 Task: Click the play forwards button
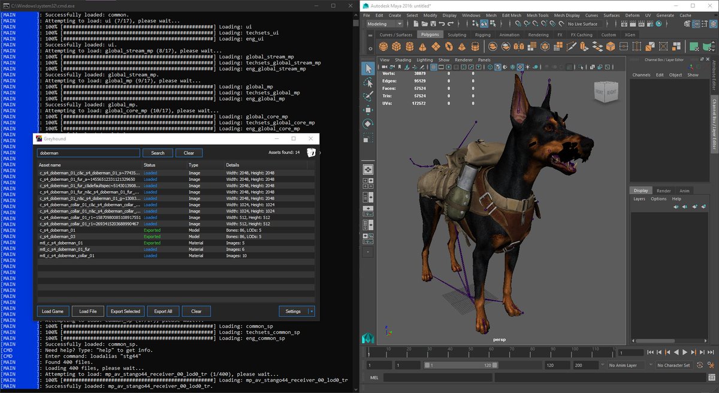pos(685,352)
